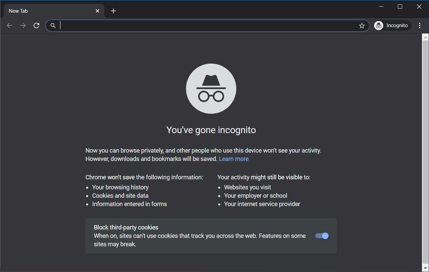Open the Learn more link
This screenshot has height=272, width=429.
(x=234, y=159)
